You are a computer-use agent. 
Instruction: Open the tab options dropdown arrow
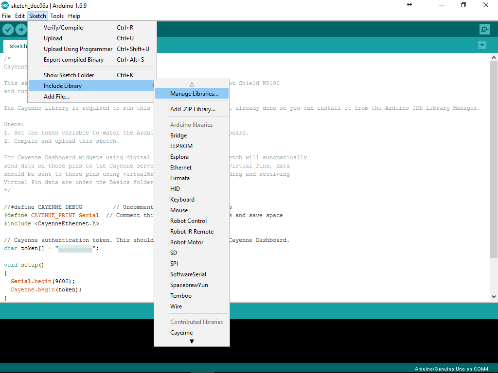[482, 45]
